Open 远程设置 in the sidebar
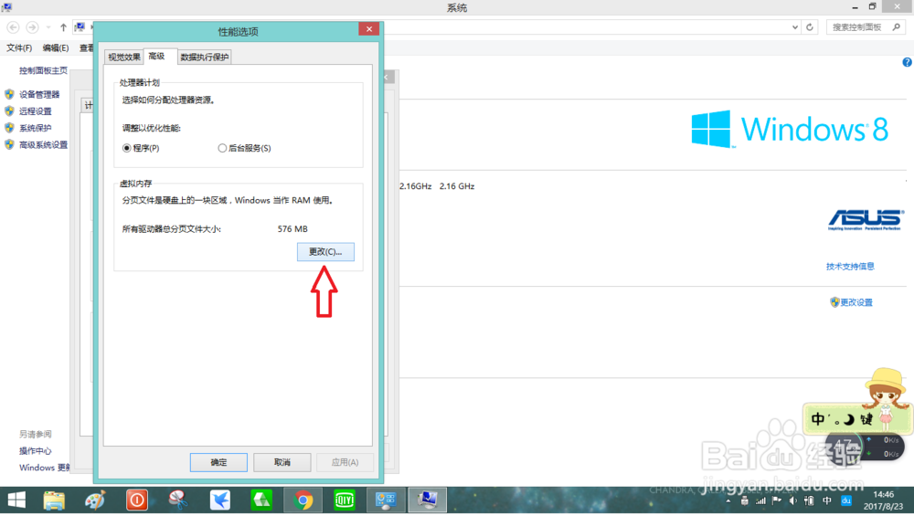This screenshot has height=516, width=914. tap(35, 111)
